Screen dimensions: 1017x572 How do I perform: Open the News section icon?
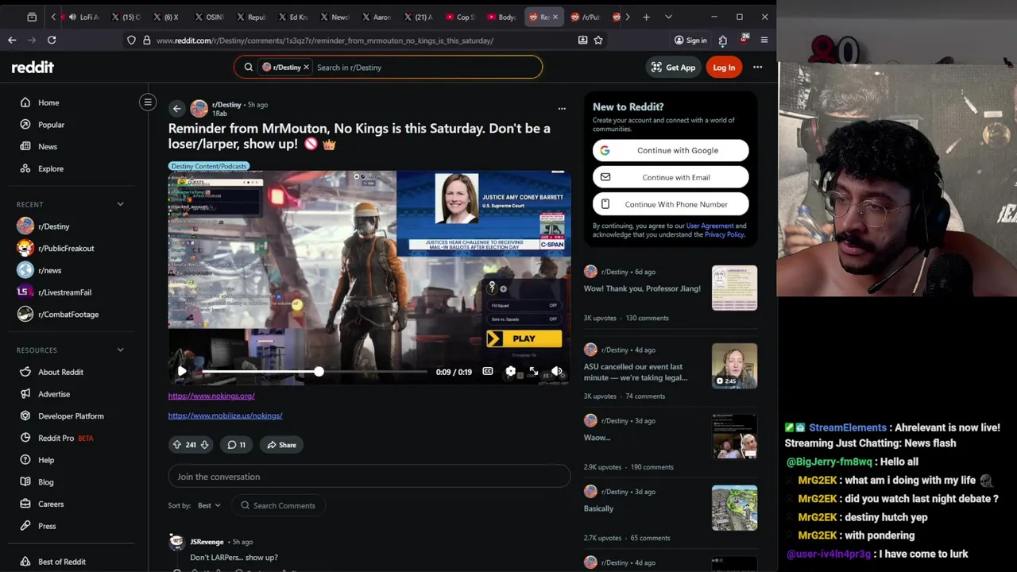click(x=25, y=146)
